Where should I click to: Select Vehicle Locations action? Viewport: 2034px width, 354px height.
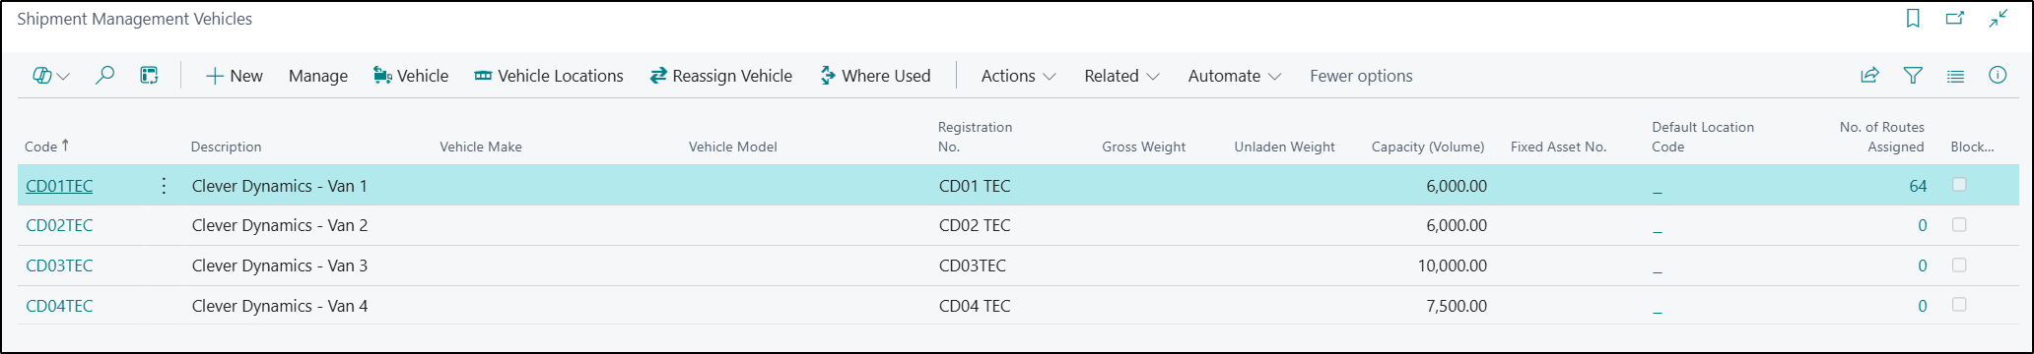pos(549,76)
